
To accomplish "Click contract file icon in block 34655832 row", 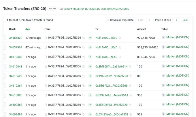I will click(x=46, y=38).
